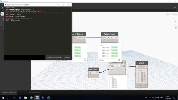The image size is (178, 100).
Task: Open the Windows Start menu
Action: point(3,97)
